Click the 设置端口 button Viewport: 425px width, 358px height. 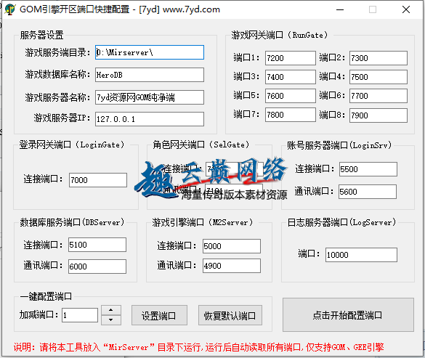(x=159, y=315)
